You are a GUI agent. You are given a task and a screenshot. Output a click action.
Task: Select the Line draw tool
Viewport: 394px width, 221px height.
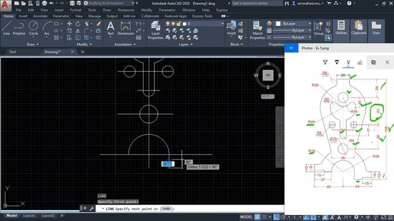(7, 28)
